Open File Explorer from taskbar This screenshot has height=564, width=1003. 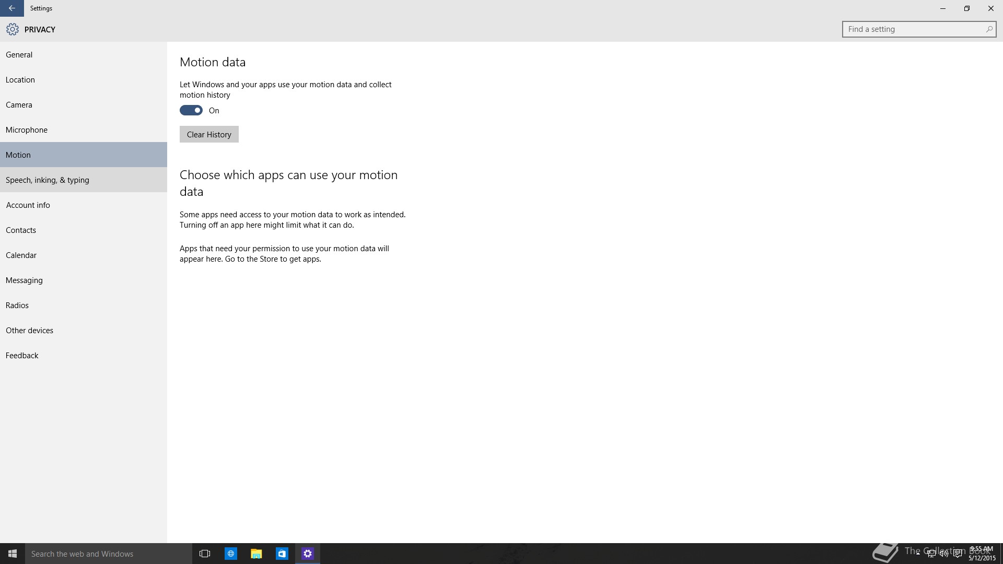(x=256, y=554)
